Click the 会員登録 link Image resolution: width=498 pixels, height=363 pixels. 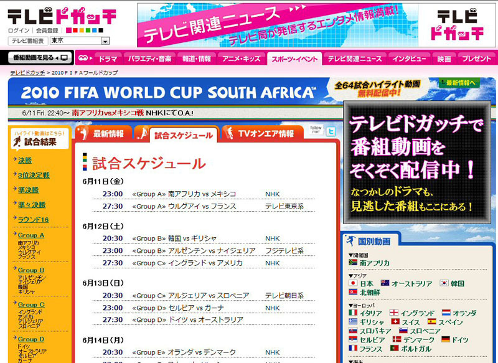(x=47, y=31)
